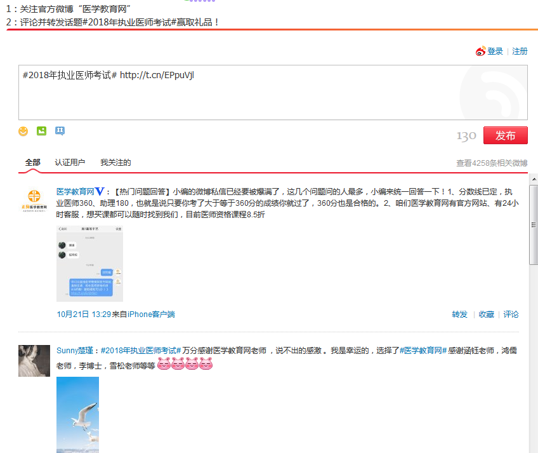Click 医学教育网 avatar logo

tap(34, 201)
